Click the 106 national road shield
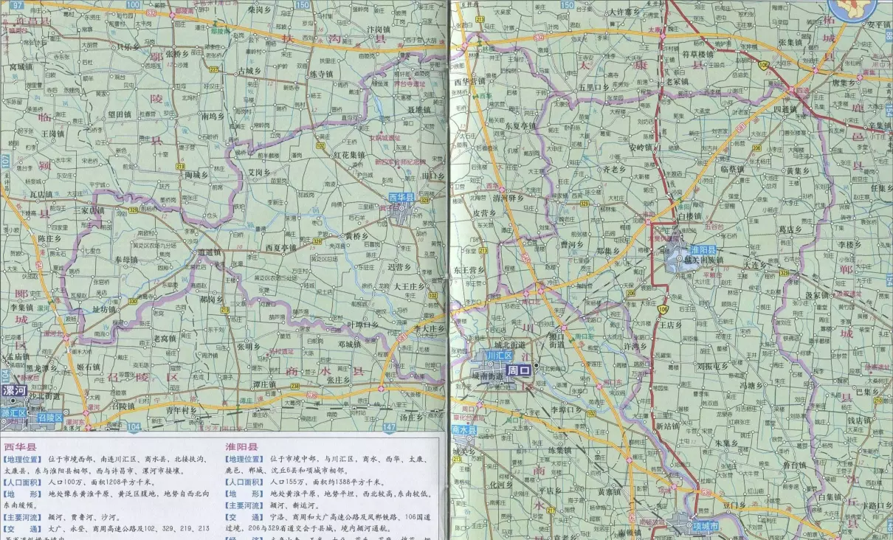 click(664, 308)
